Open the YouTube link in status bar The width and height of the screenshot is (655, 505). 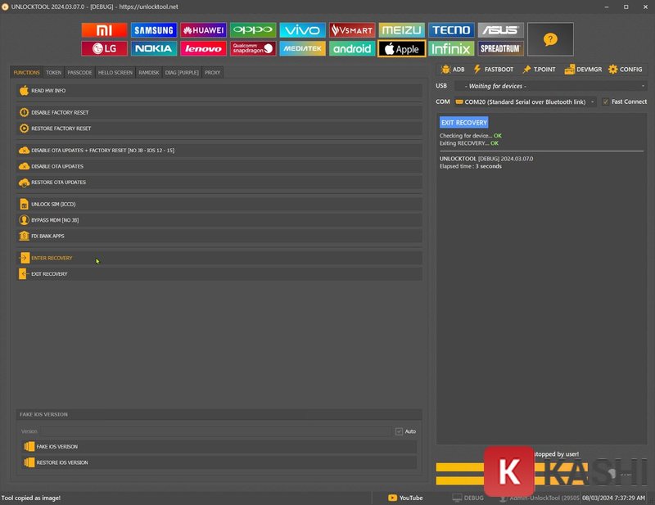pos(405,498)
